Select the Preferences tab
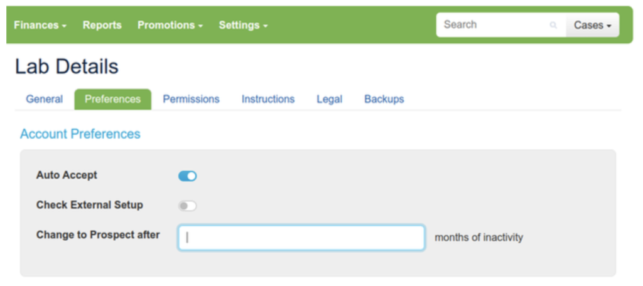This screenshot has height=286, width=643. [113, 99]
